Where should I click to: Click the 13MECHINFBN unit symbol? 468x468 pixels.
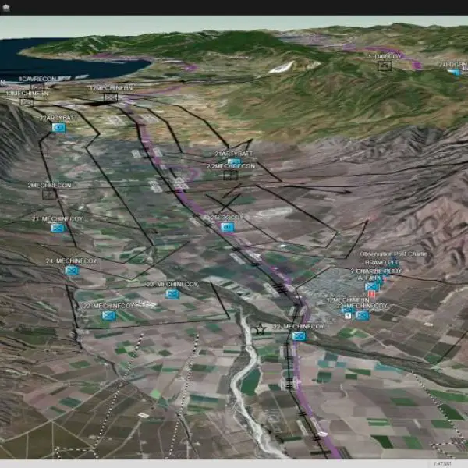click(x=27, y=102)
